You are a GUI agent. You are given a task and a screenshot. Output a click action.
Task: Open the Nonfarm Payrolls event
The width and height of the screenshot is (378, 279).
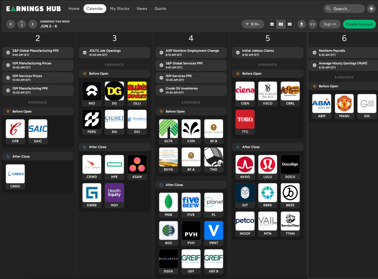(x=343, y=53)
